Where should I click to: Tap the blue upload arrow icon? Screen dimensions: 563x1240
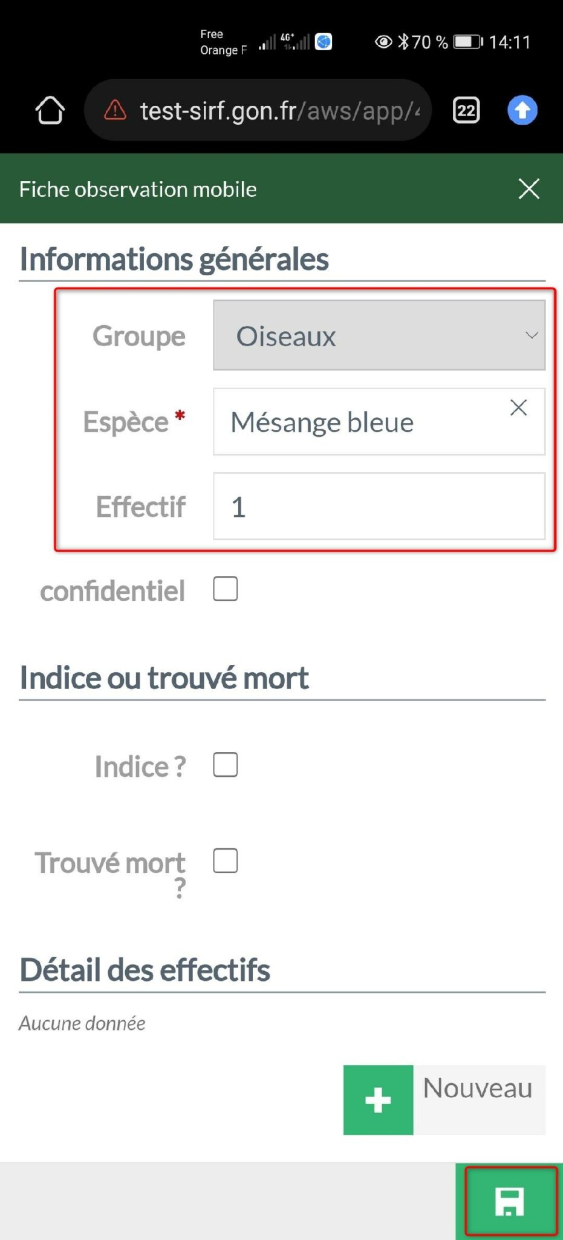pyautogui.click(x=522, y=110)
